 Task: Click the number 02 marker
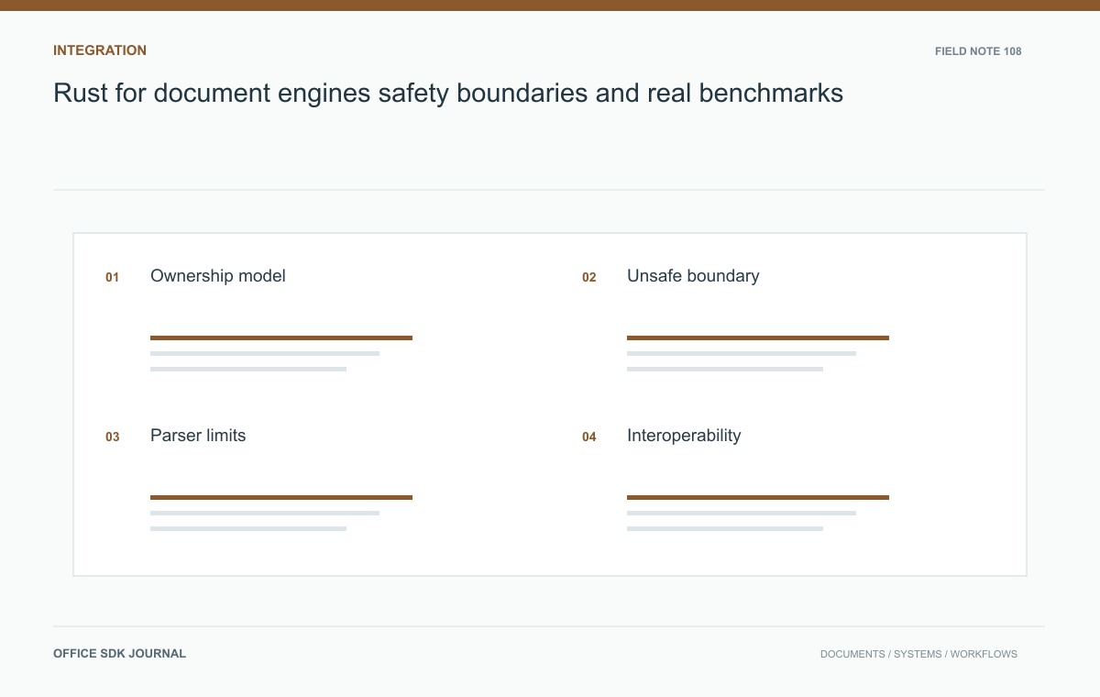(x=589, y=277)
